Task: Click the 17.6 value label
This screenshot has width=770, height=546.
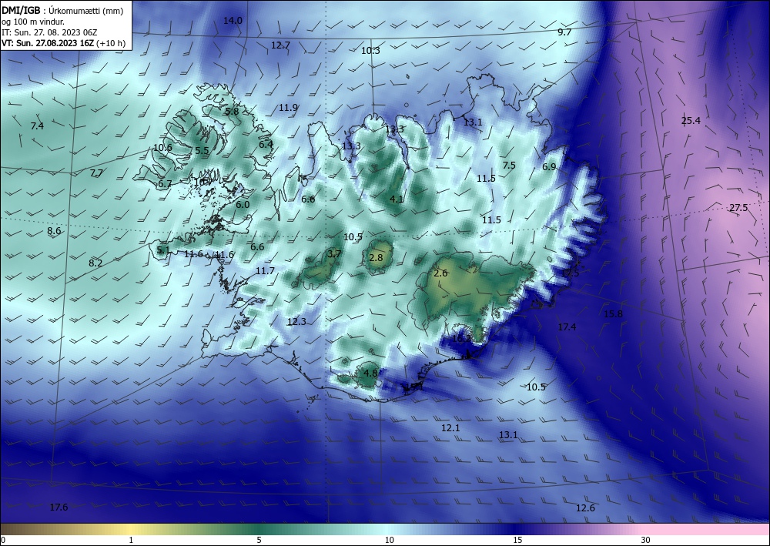Action: click(59, 507)
